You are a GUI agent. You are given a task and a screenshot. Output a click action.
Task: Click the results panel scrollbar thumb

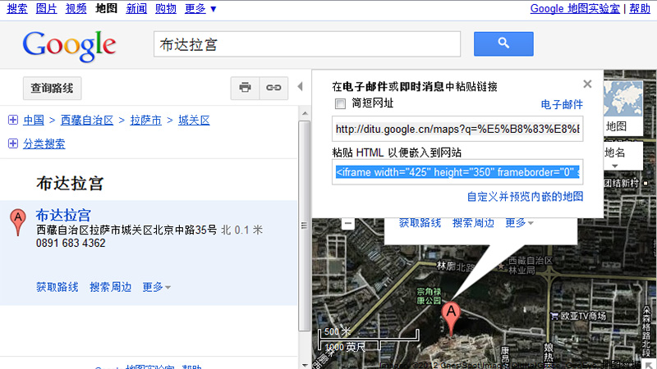(x=305, y=226)
